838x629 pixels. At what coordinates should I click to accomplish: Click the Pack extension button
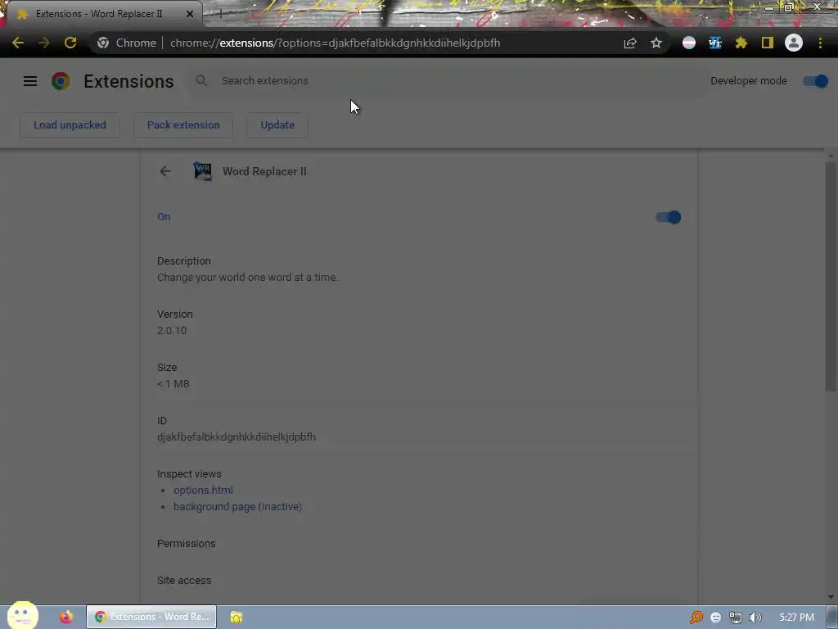coord(183,125)
